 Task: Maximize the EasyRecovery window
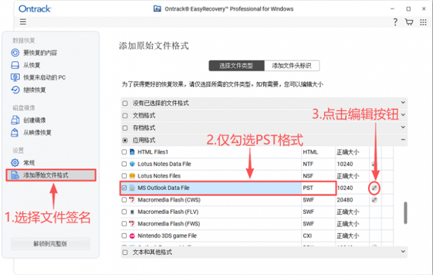408,9
